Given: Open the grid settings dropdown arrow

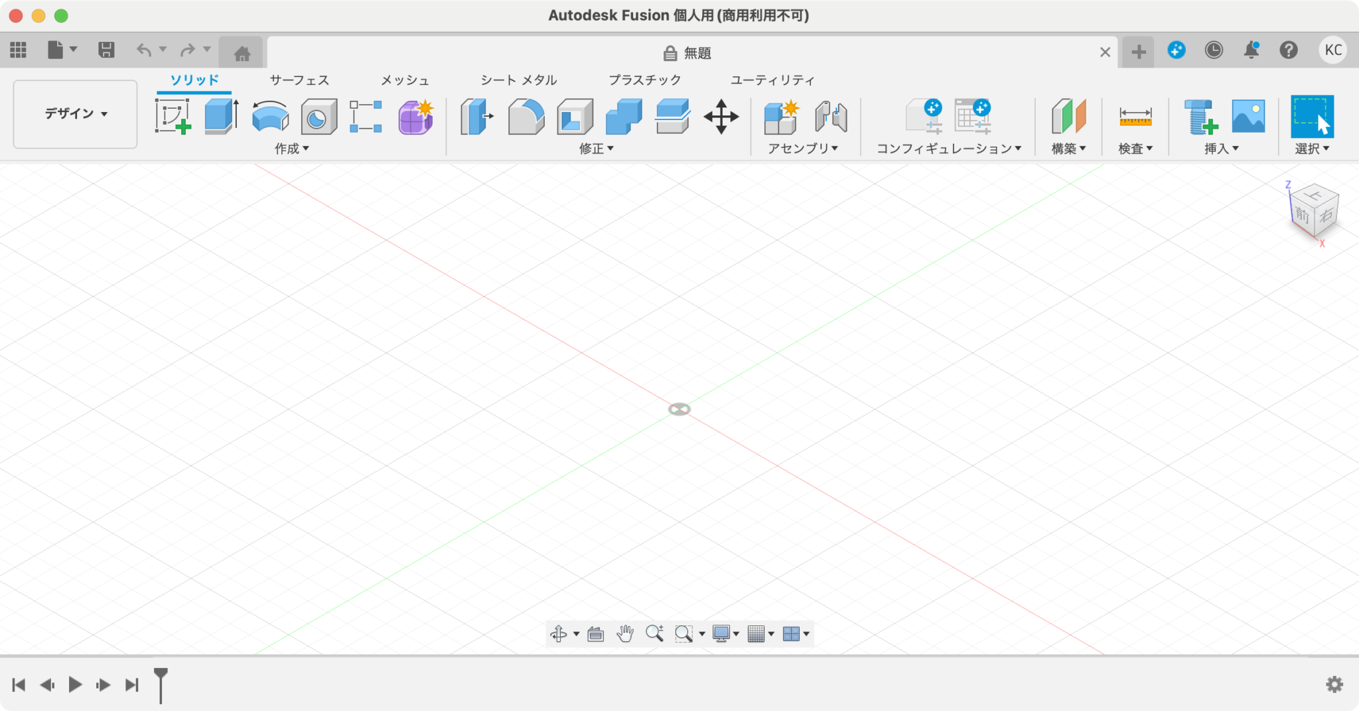Looking at the screenshot, I should point(772,633).
